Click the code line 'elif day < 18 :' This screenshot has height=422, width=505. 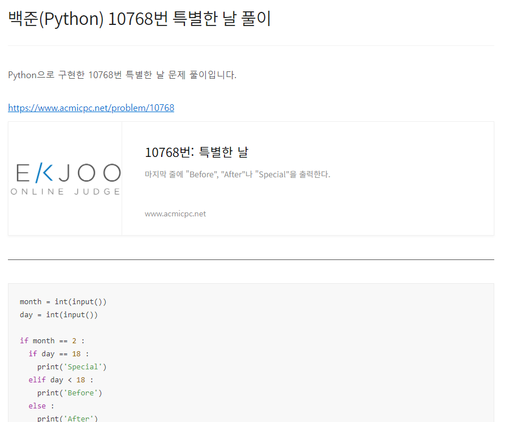click(61, 380)
